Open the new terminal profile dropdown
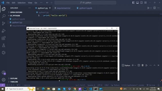The image size is (162, 91). 135,65
